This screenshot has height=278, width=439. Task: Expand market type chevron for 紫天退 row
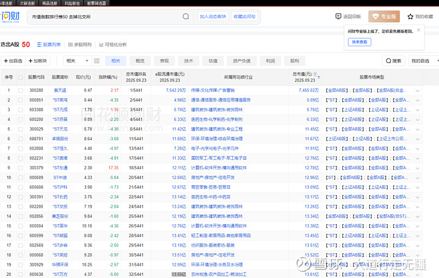point(417,91)
